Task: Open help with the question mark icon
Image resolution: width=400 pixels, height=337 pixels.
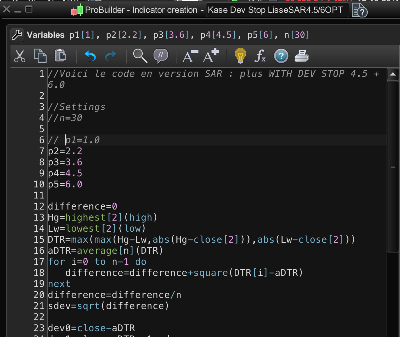Action: click(281, 56)
